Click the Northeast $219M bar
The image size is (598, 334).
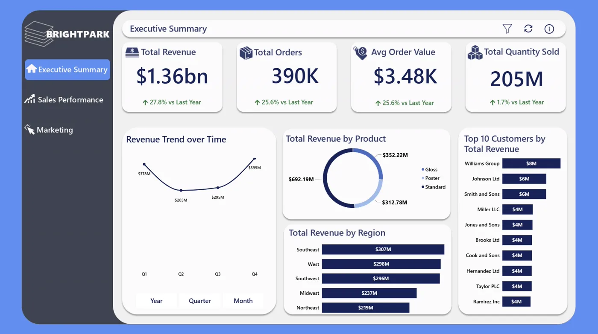366,308
